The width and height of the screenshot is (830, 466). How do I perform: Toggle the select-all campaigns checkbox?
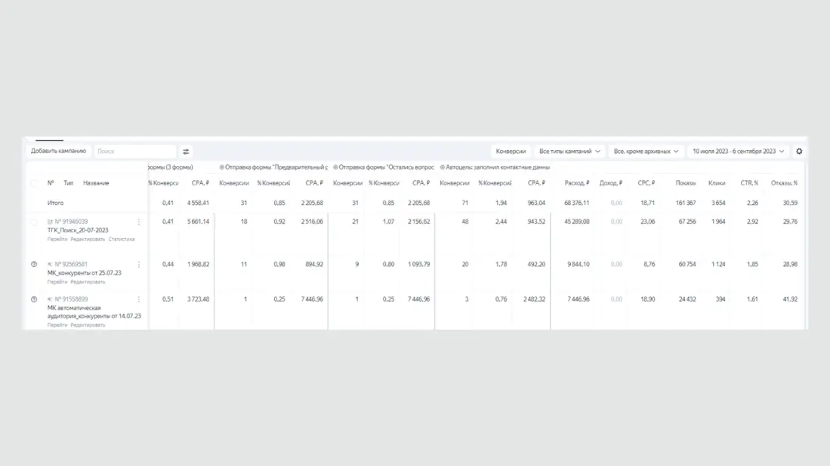pos(34,183)
